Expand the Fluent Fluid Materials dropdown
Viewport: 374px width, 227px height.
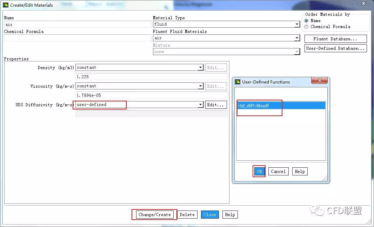point(297,38)
